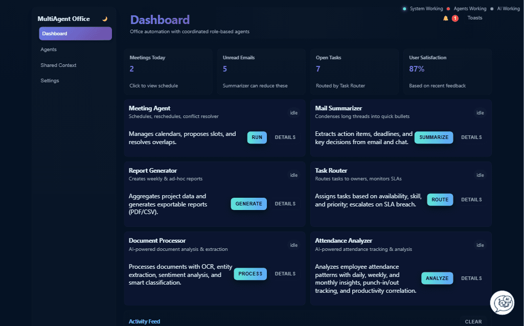The width and height of the screenshot is (524, 326).
Task: Click 'Creates weekly & ad-hoc reports' subtitle
Action: (x=166, y=179)
